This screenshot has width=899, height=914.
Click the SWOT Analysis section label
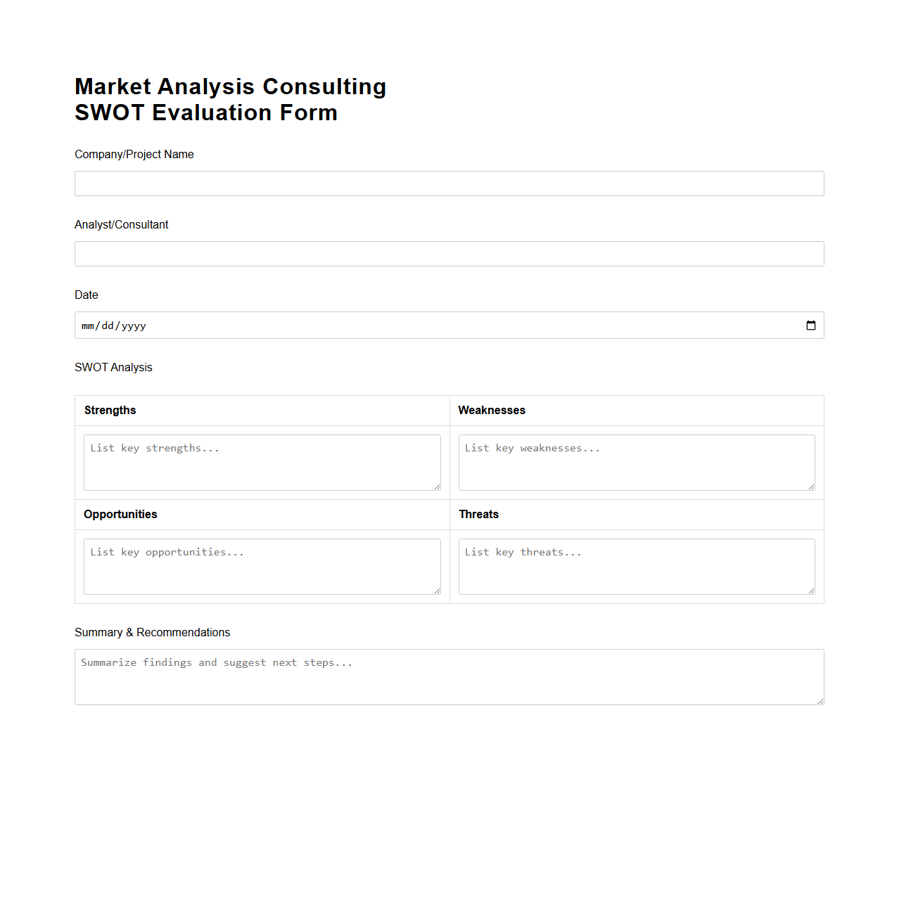point(113,367)
